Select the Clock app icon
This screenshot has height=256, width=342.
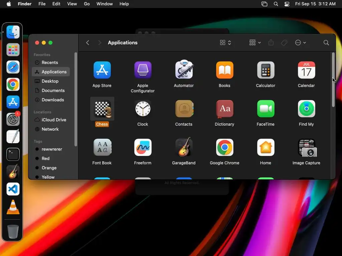[x=143, y=109]
